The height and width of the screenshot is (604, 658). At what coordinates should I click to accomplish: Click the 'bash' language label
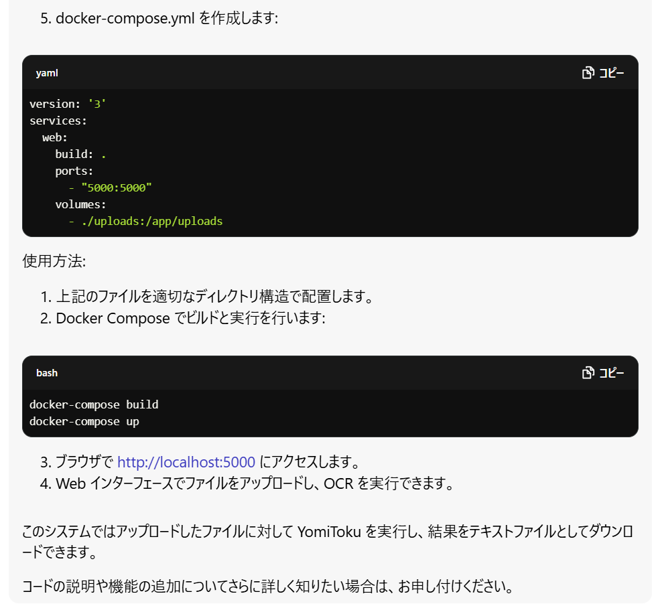point(47,373)
